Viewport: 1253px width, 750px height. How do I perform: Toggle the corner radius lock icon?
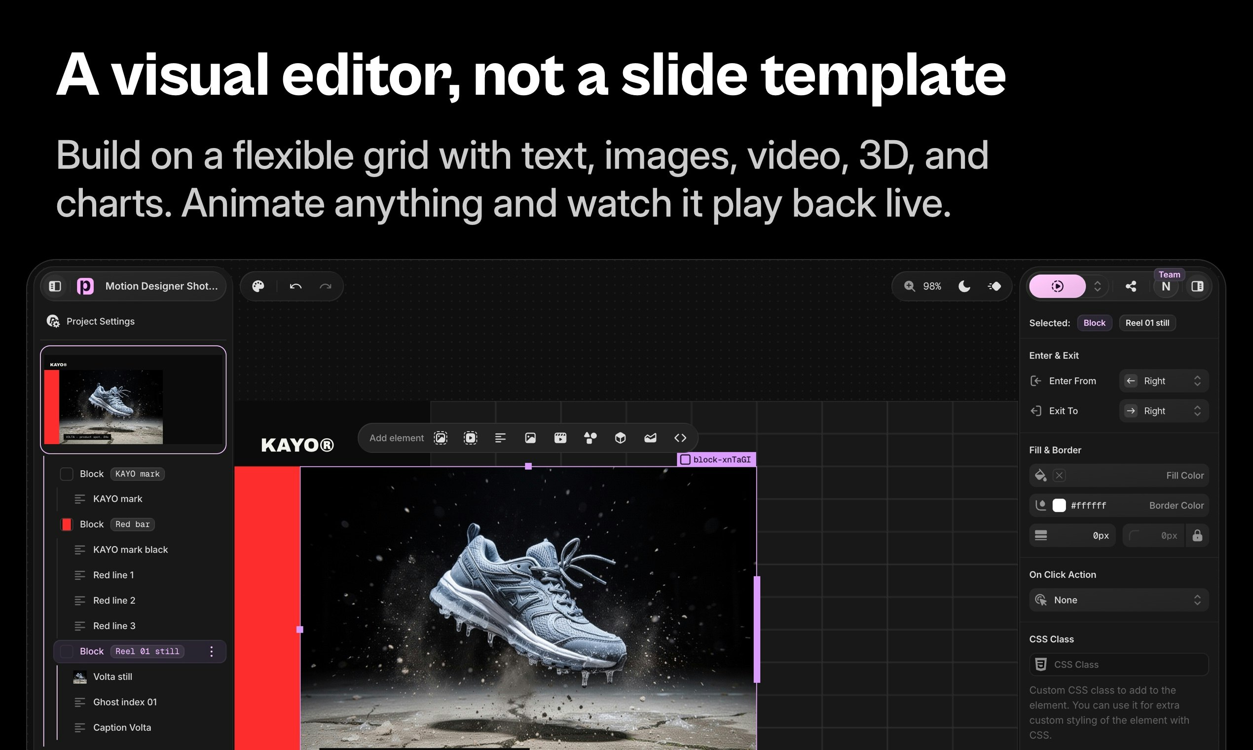1197,536
